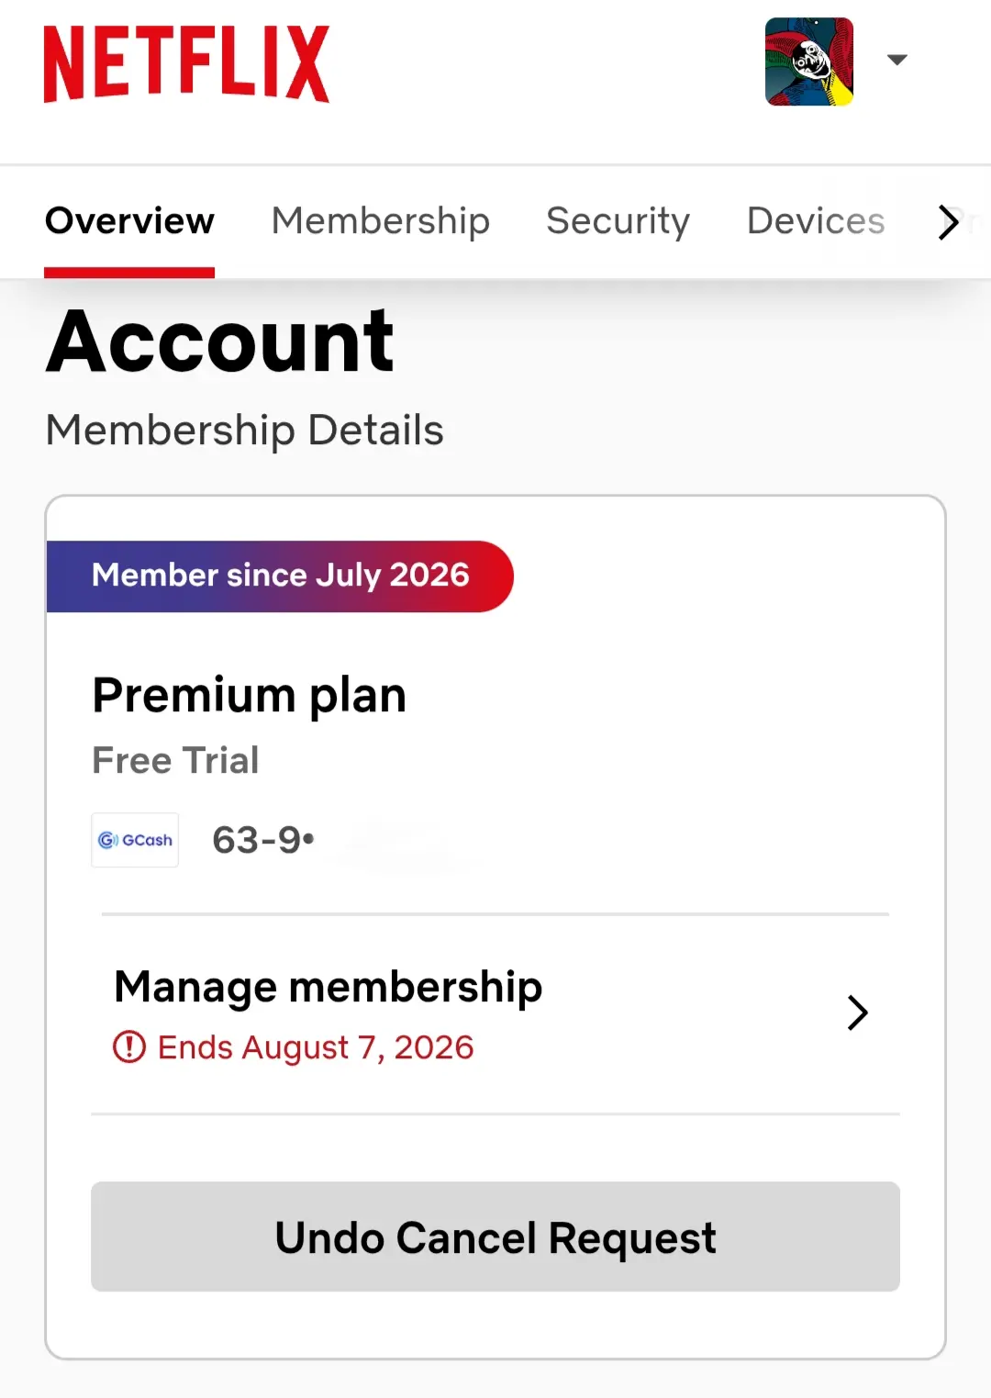Go to the Security tab
This screenshot has height=1398, width=991.
618,220
